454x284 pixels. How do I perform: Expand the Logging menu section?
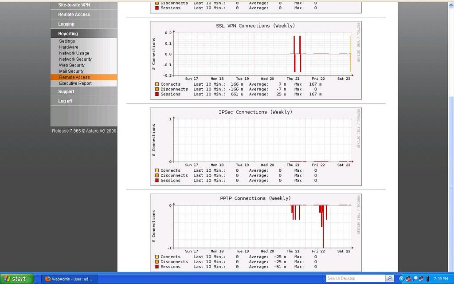[66, 24]
